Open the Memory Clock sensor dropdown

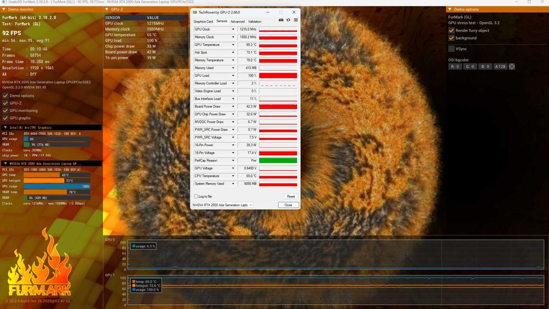[233, 37]
